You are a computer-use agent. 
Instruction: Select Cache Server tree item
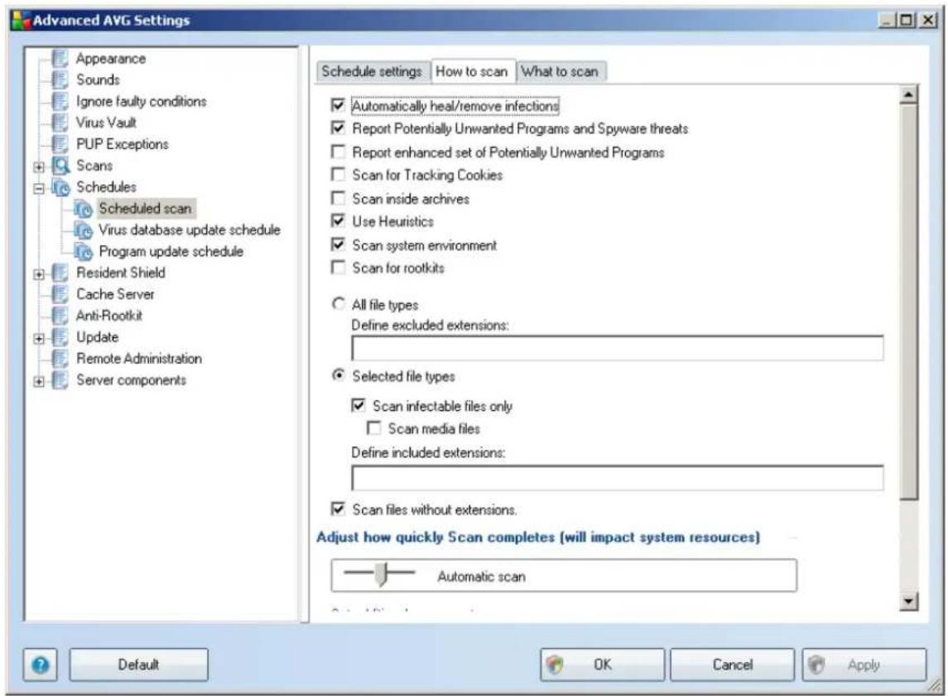(x=115, y=294)
